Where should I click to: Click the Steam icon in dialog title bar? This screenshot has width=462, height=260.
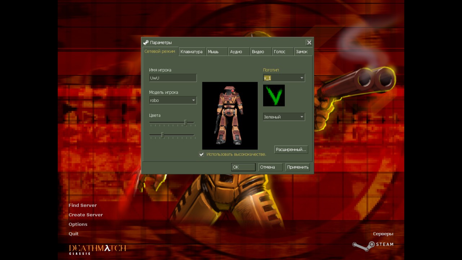click(146, 43)
